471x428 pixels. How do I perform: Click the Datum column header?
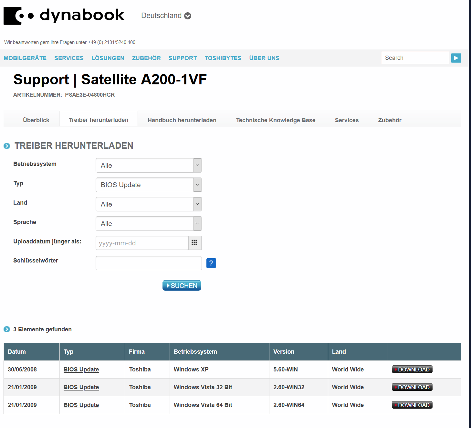32,352
